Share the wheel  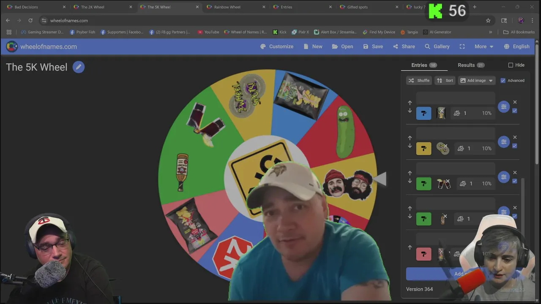click(x=404, y=46)
